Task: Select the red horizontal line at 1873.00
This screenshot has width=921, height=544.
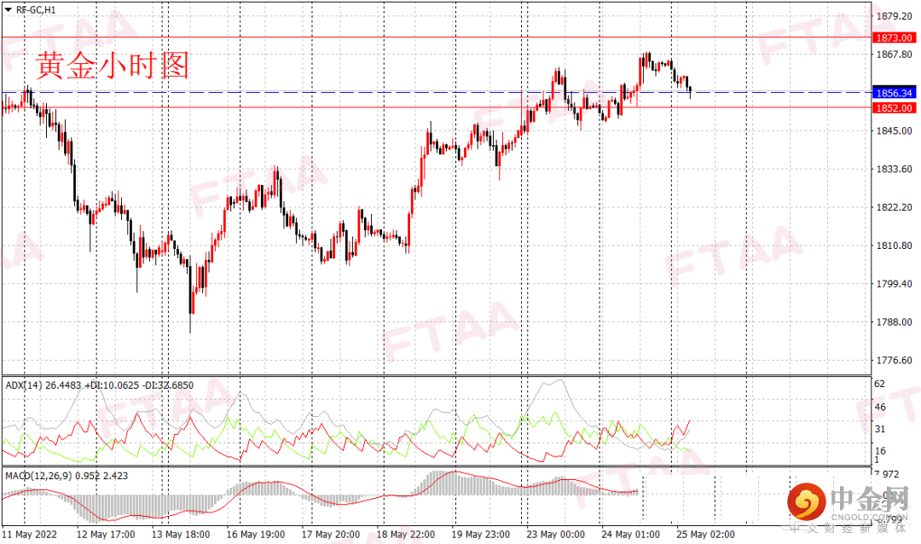Action: point(437,37)
